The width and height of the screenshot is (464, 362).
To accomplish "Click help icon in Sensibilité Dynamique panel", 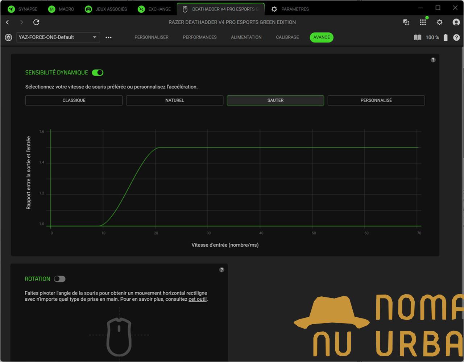I will 433,60.
